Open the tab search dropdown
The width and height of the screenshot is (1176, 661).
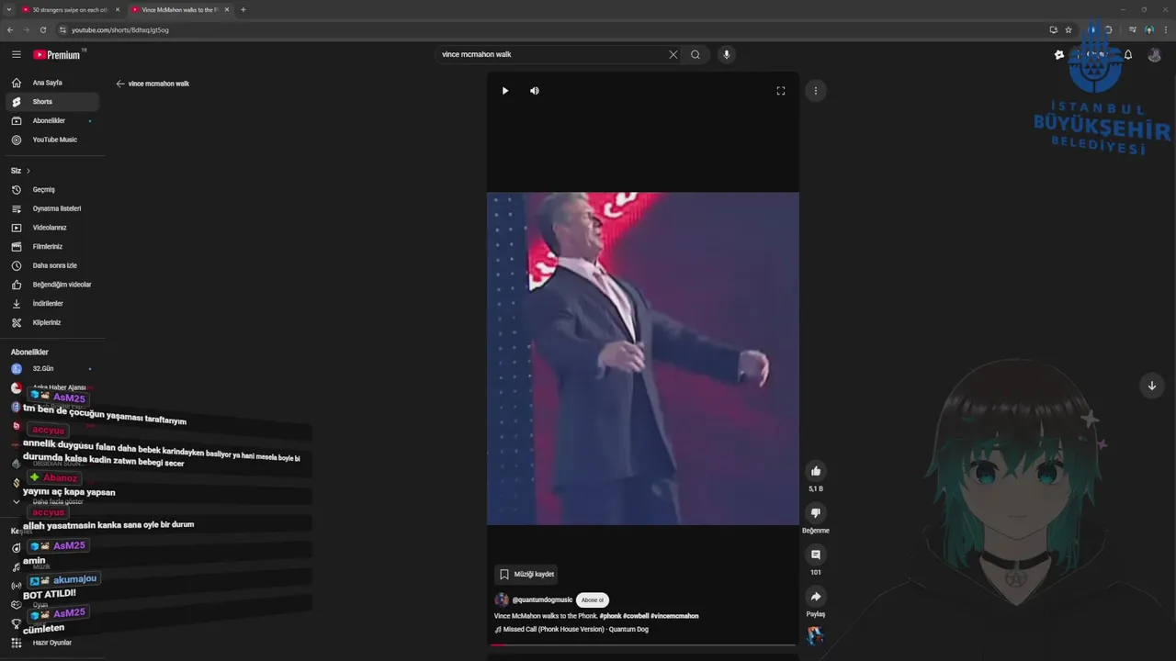tap(8, 9)
